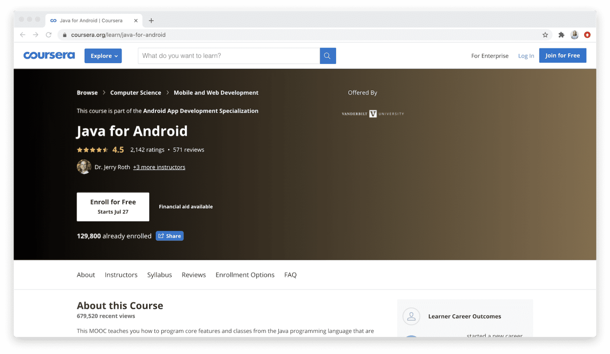Share the course
610x354 pixels.
pyautogui.click(x=170, y=236)
